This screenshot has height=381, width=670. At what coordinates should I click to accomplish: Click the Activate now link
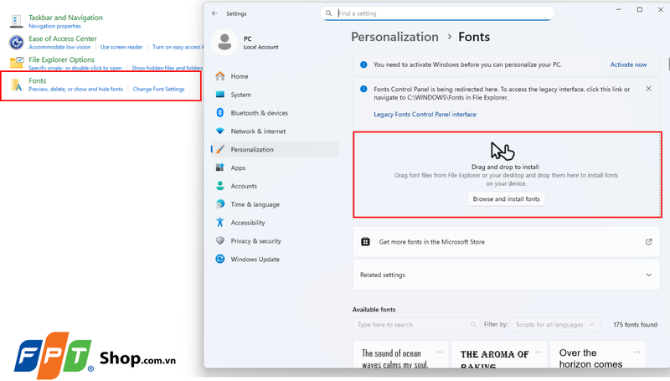point(628,64)
